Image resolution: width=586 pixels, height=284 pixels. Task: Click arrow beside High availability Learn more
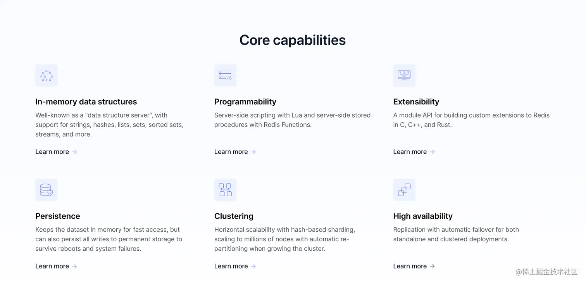point(432,267)
